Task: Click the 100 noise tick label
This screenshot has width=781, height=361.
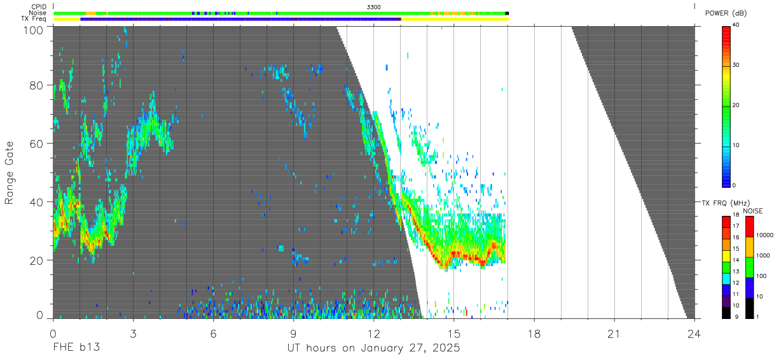Action: (760, 276)
